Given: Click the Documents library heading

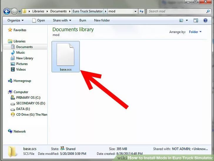Looking at the screenshot, I should 73,29.
